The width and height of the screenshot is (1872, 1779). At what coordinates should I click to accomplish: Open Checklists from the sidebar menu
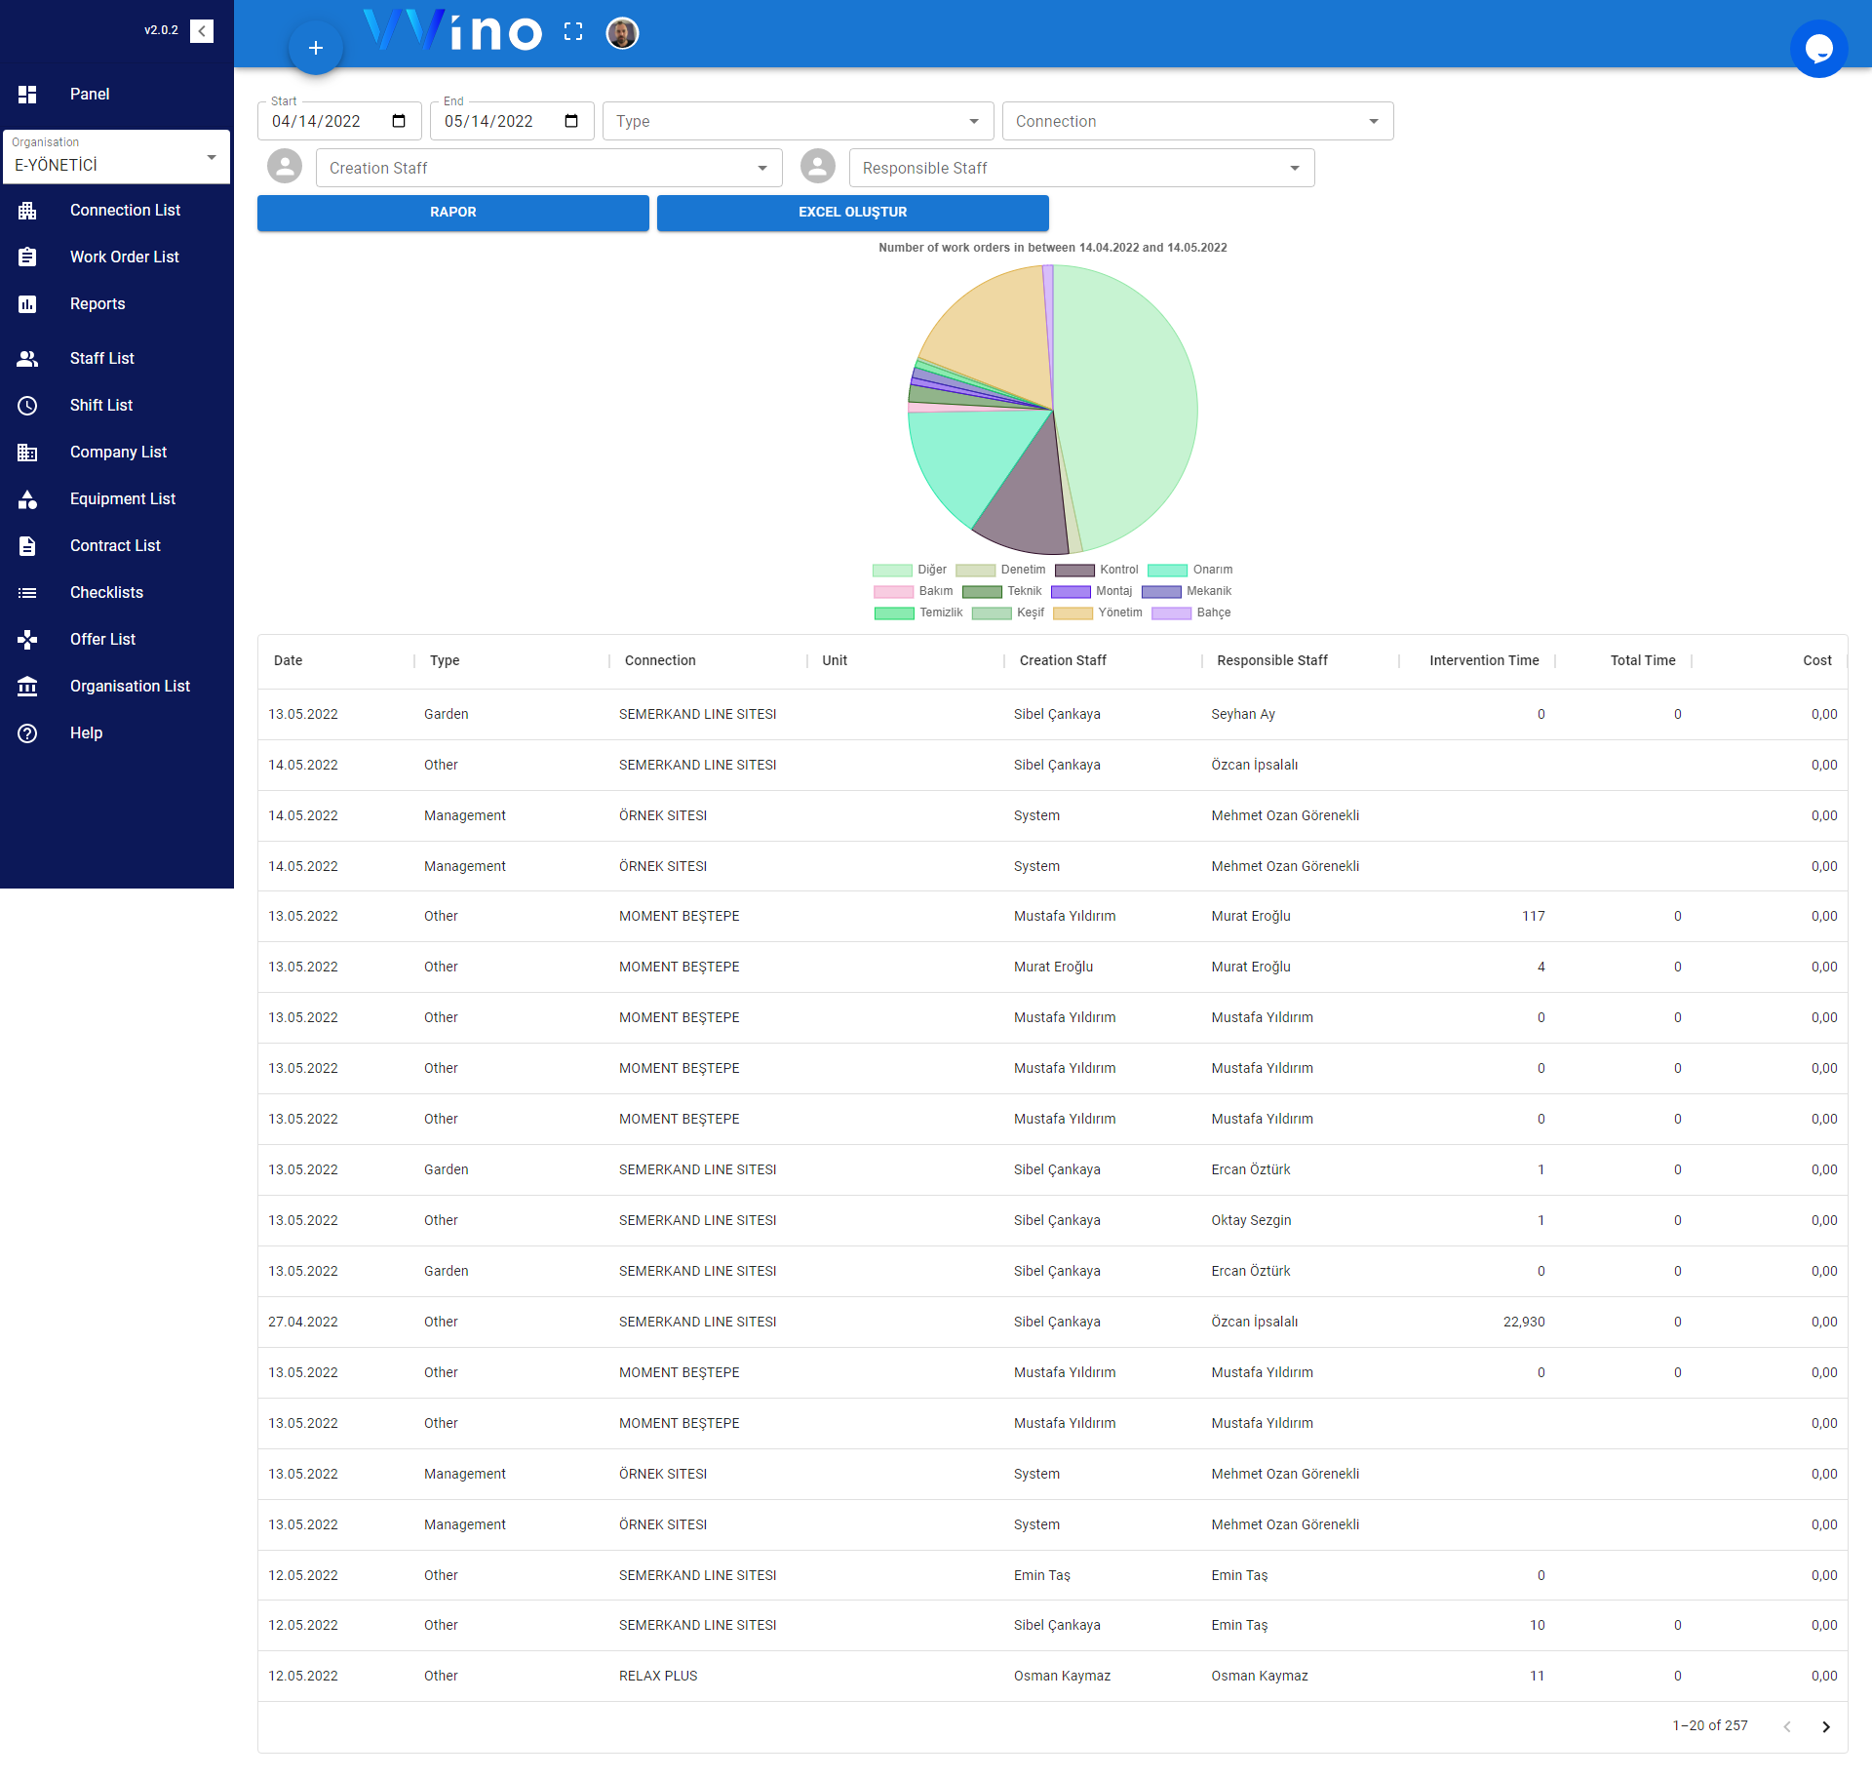point(106,592)
